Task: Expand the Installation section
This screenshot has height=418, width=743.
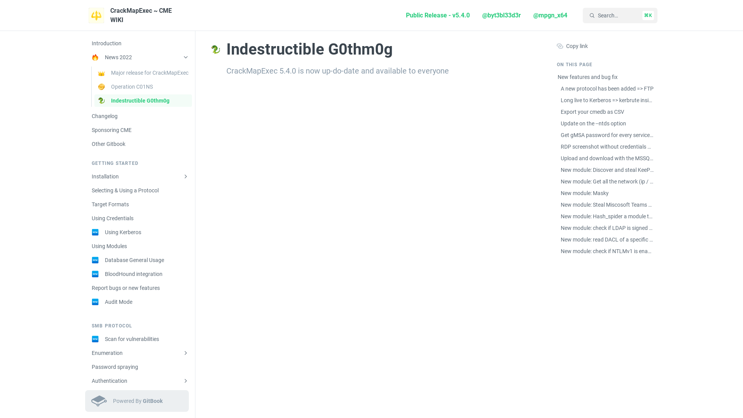Action: pos(186,176)
